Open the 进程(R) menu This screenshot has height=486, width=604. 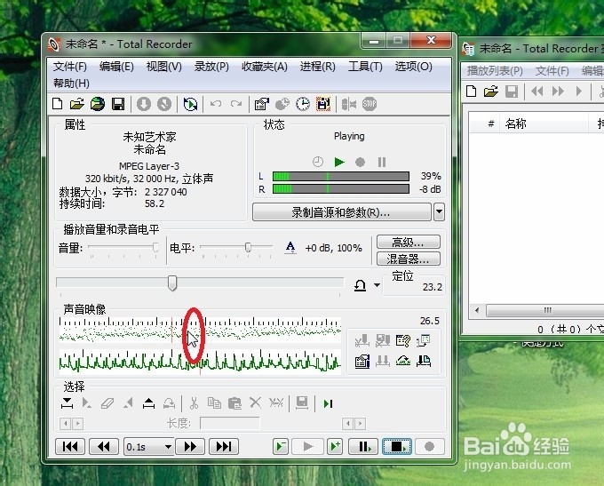coord(317,67)
